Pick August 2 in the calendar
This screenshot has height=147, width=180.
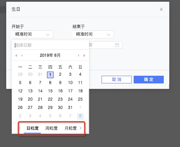(x=60, y=74)
